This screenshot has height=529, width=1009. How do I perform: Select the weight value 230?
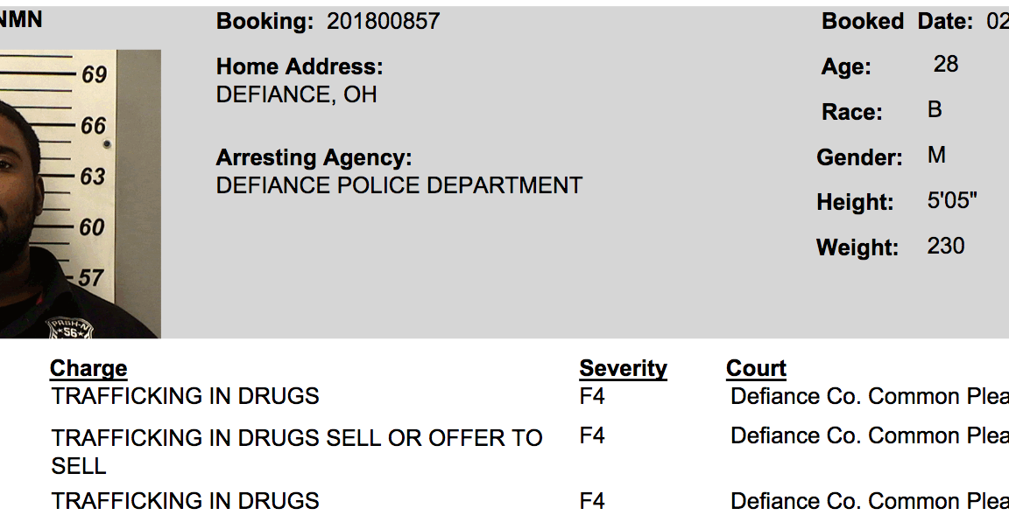click(946, 246)
